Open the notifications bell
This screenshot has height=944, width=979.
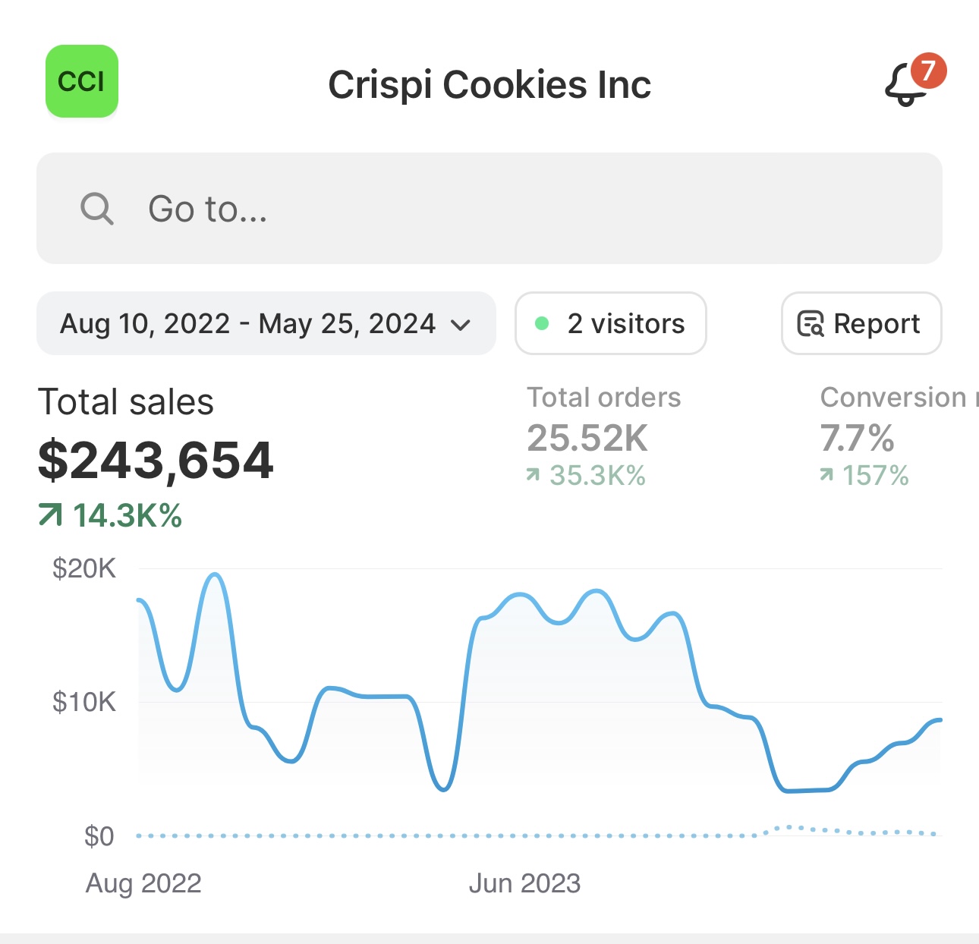pyautogui.click(x=905, y=85)
